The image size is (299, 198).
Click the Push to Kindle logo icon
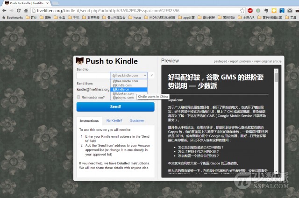click(80, 61)
